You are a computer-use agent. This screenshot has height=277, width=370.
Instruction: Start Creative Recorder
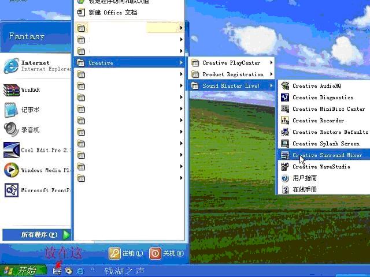click(x=317, y=121)
